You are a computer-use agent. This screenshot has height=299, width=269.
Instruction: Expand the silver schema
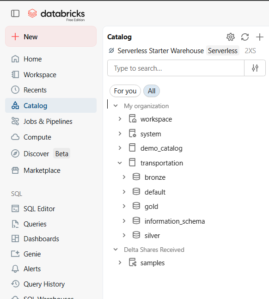click(x=124, y=235)
